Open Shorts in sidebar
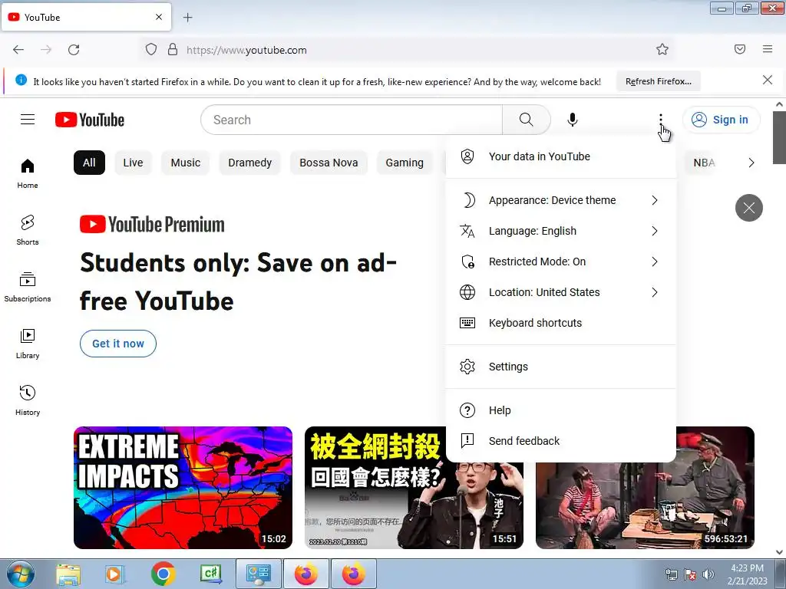The image size is (786, 589). pyautogui.click(x=28, y=230)
